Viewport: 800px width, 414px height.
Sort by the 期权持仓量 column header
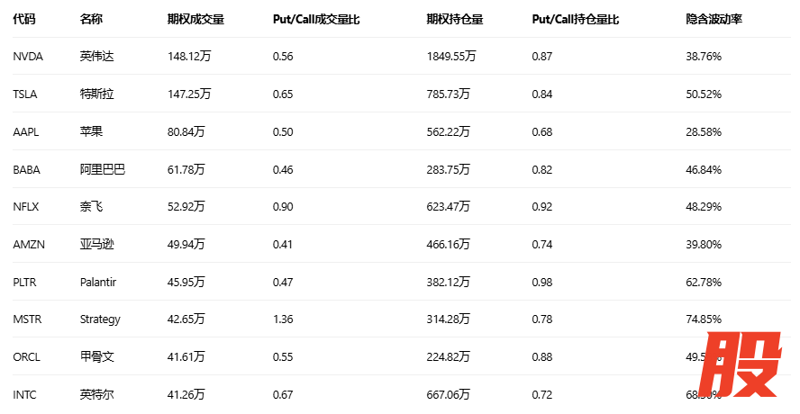coord(455,19)
